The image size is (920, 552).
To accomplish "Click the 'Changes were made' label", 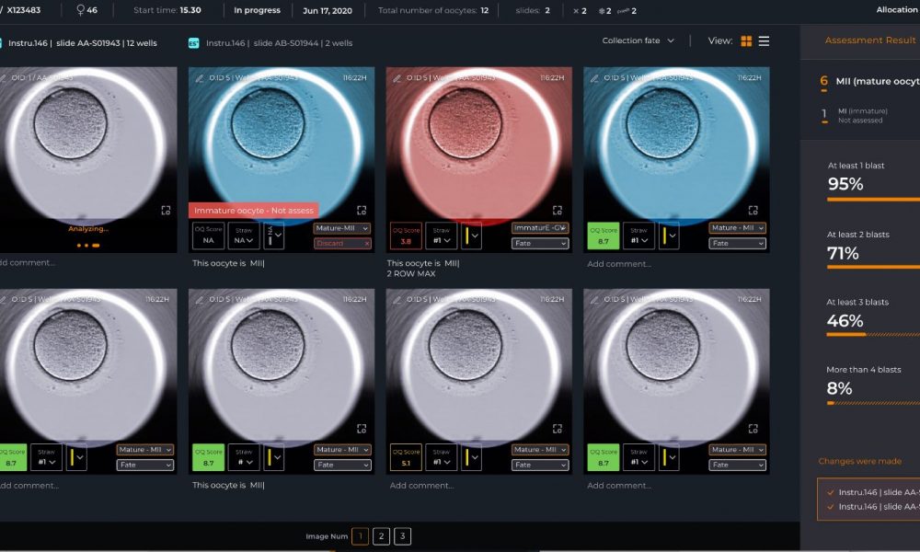I will tap(859, 461).
